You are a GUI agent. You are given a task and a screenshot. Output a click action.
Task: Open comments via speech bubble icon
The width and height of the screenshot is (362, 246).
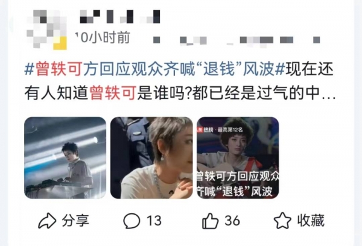pyautogui.click(x=132, y=221)
